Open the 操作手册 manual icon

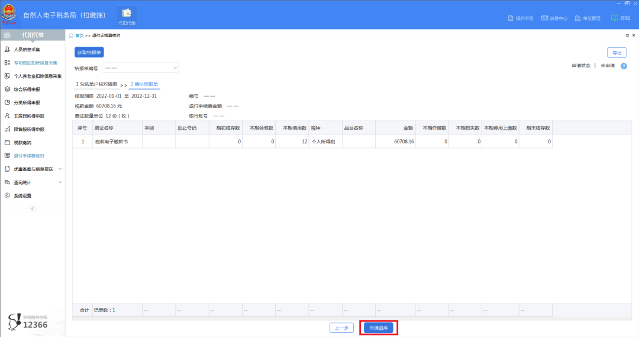click(510, 18)
